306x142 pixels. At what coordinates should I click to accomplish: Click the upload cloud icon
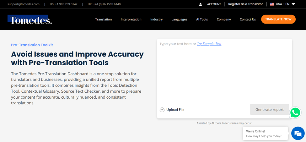pos(162,110)
